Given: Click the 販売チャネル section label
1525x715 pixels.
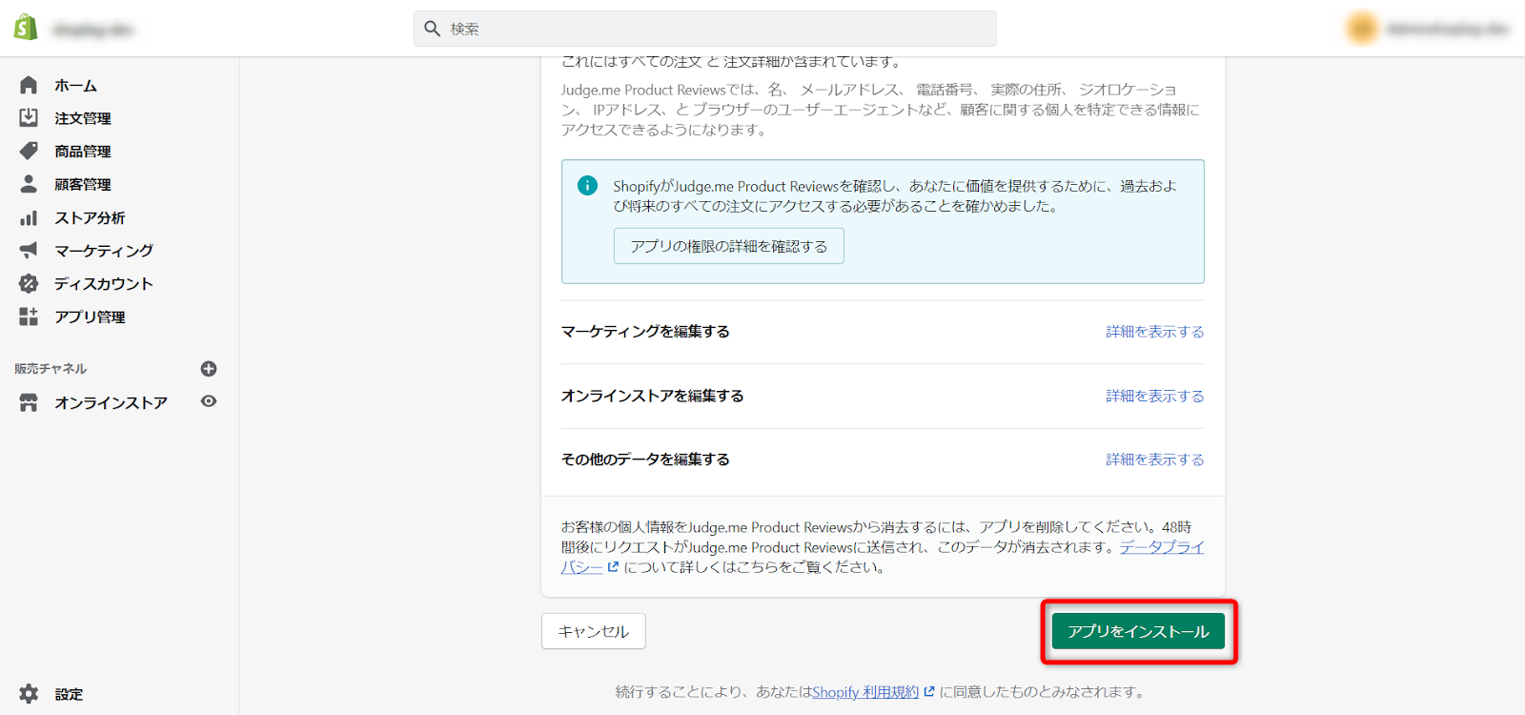Looking at the screenshot, I should click(51, 369).
